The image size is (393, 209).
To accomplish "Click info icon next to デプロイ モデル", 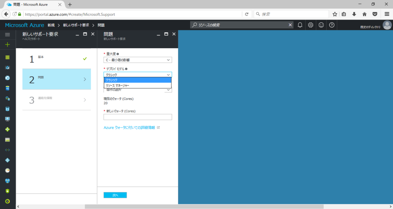I will (x=126, y=69).
